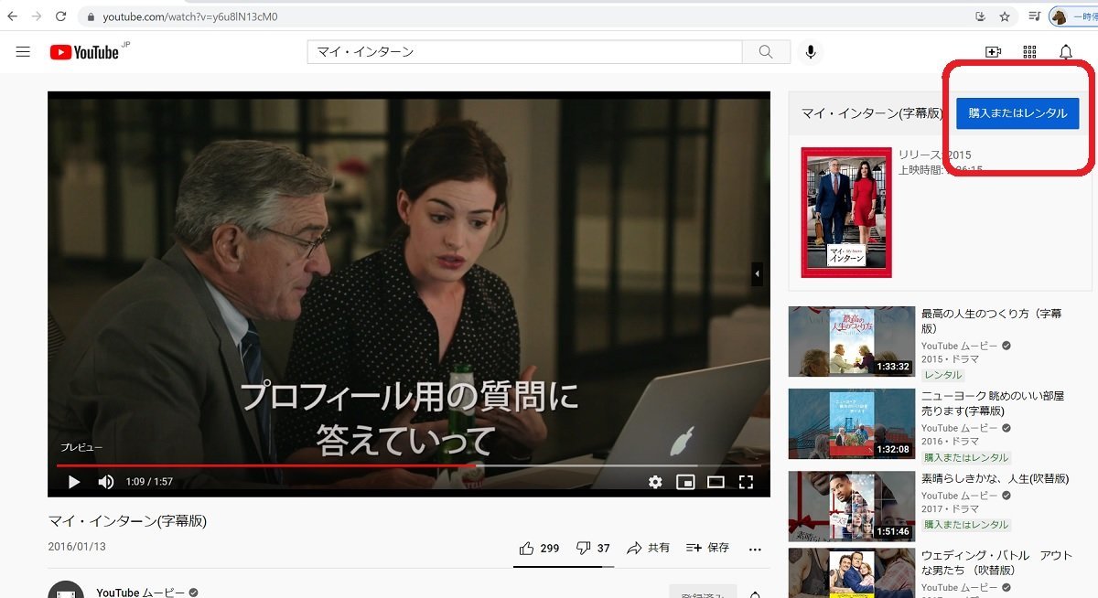This screenshot has height=598, width=1098.
Task: Seek in the video progress bar
Action: pos(409,465)
